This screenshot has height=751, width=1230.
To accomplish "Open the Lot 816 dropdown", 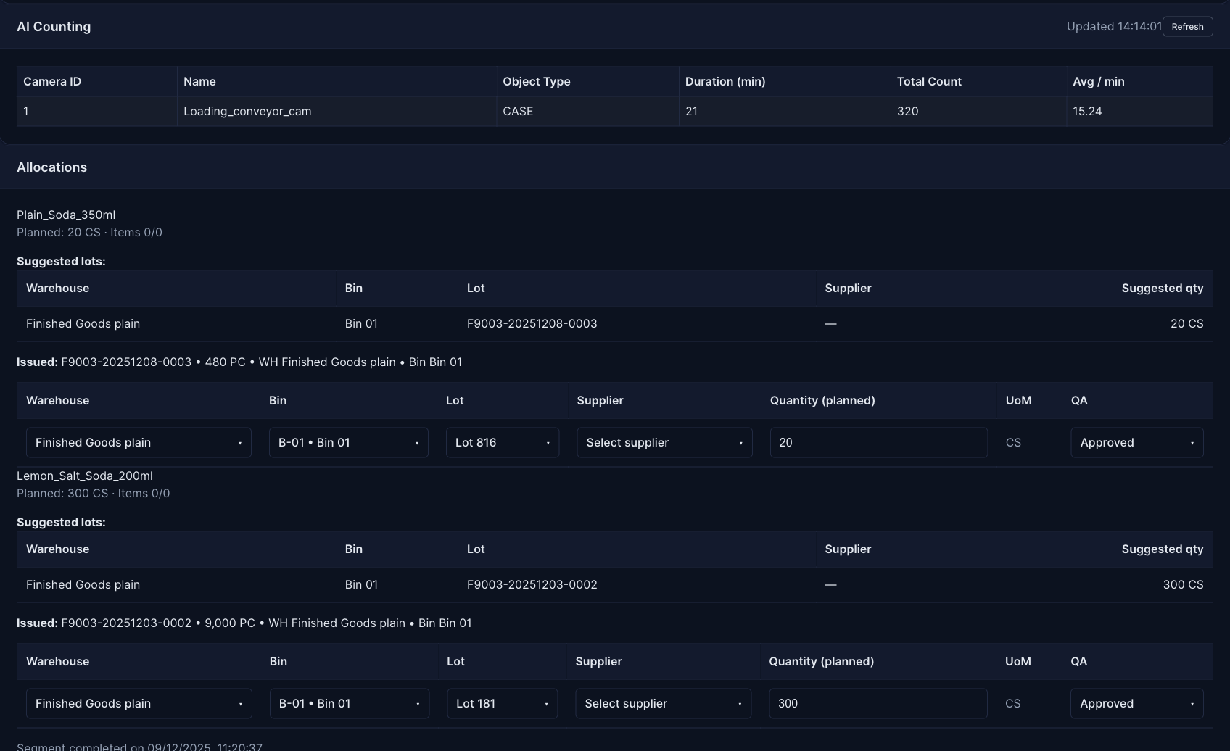I will [x=502, y=443].
